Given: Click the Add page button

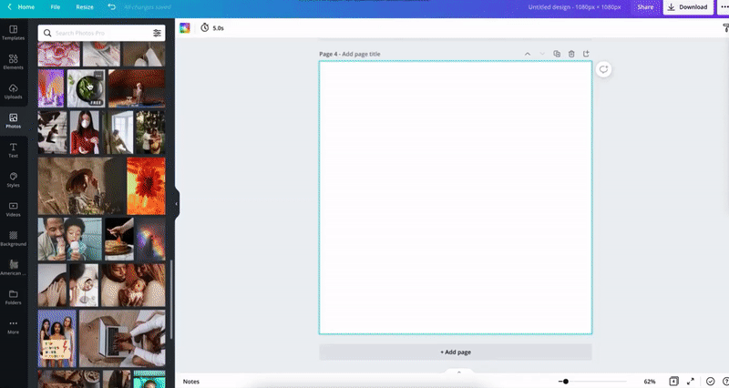Looking at the screenshot, I should click(456, 352).
